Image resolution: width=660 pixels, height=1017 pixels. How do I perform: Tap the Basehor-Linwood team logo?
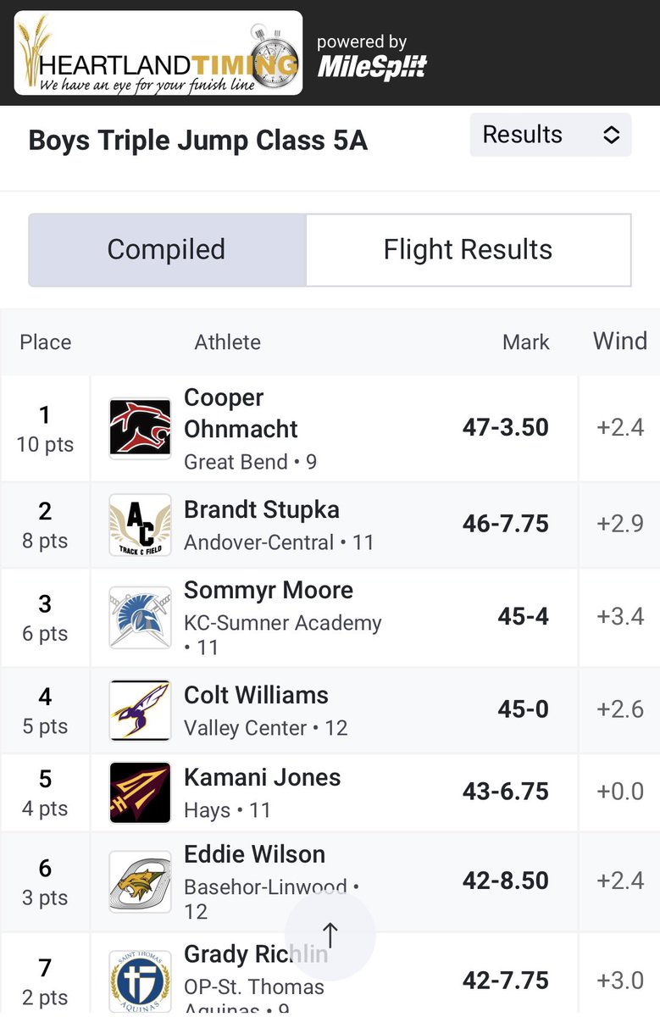(x=141, y=882)
